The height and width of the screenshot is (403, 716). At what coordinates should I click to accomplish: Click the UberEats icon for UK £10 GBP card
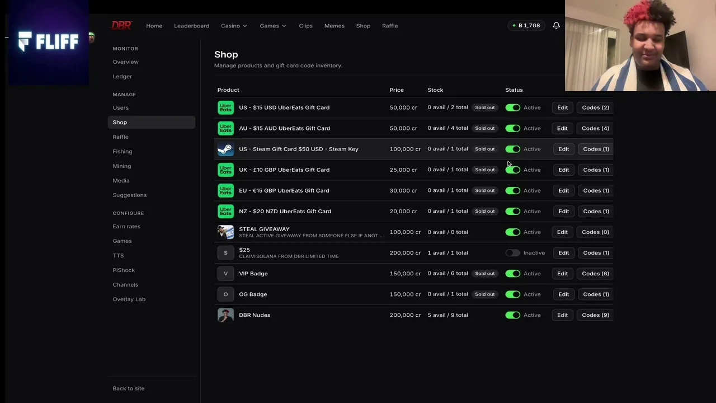225,170
